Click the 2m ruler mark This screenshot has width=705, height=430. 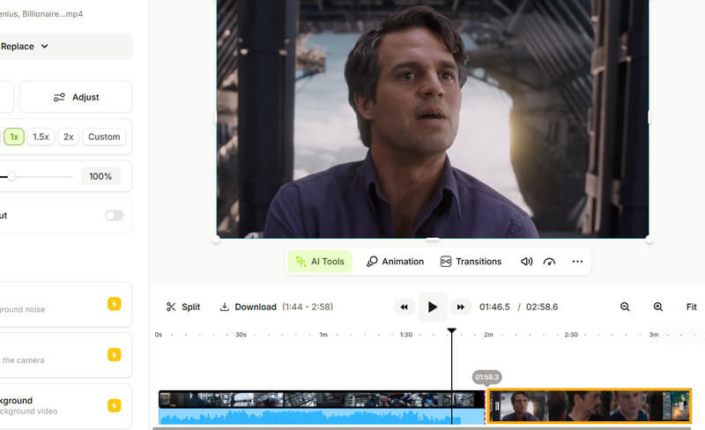[x=489, y=335]
